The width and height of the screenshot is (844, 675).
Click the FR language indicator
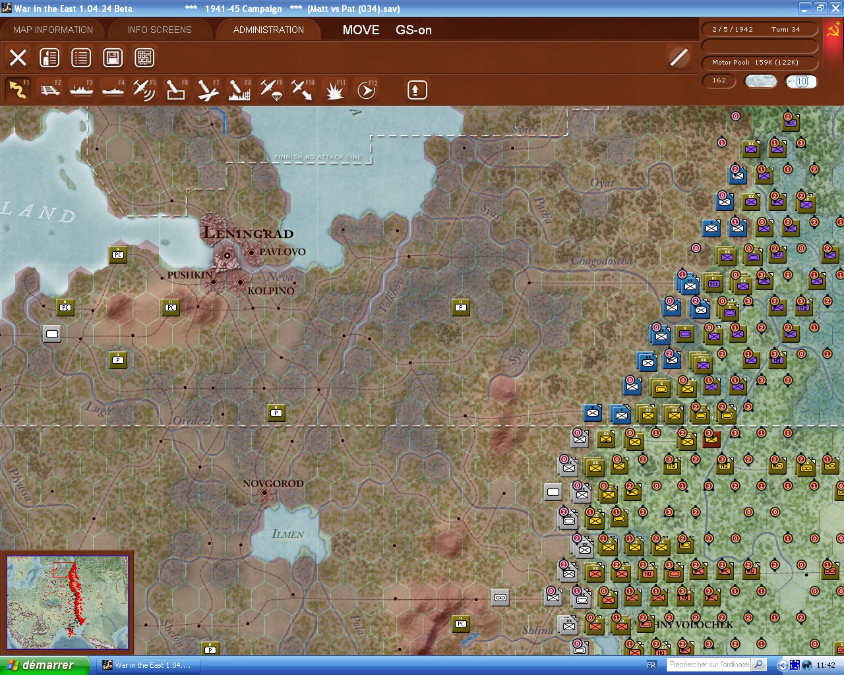[x=651, y=665]
